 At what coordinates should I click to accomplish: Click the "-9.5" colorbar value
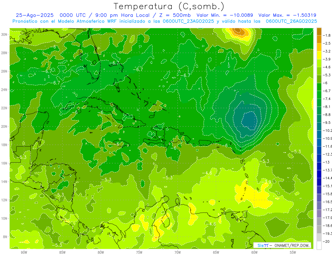tap(327, 122)
